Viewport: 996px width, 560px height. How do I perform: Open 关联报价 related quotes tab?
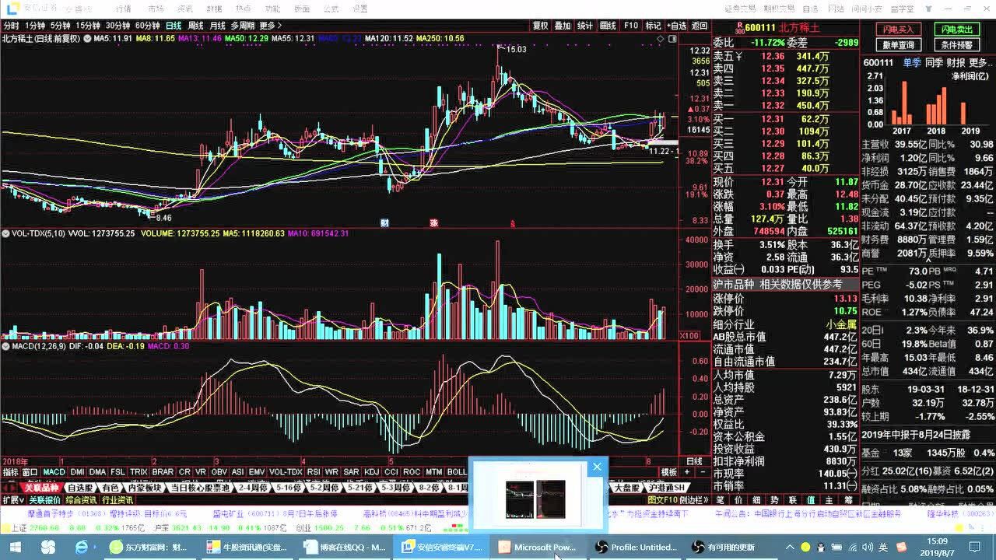[x=44, y=500]
